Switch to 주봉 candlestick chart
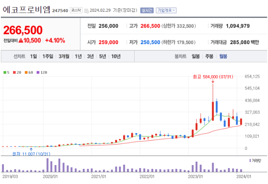This screenshot has height=184, width=268. 209,56
